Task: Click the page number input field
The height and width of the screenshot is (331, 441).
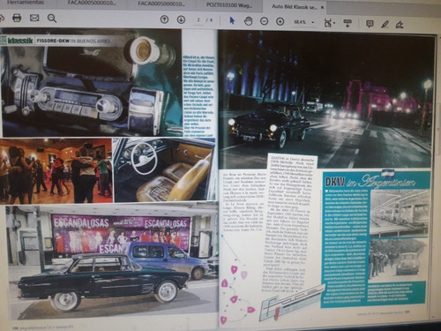Action: (198, 20)
